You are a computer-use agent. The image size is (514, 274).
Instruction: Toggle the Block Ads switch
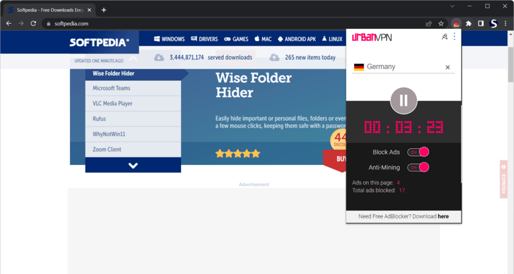(418, 152)
